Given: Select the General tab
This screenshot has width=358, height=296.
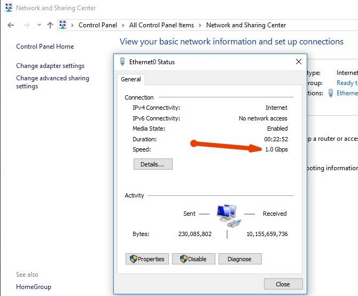Looking at the screenshot, I should coord(131,79).
